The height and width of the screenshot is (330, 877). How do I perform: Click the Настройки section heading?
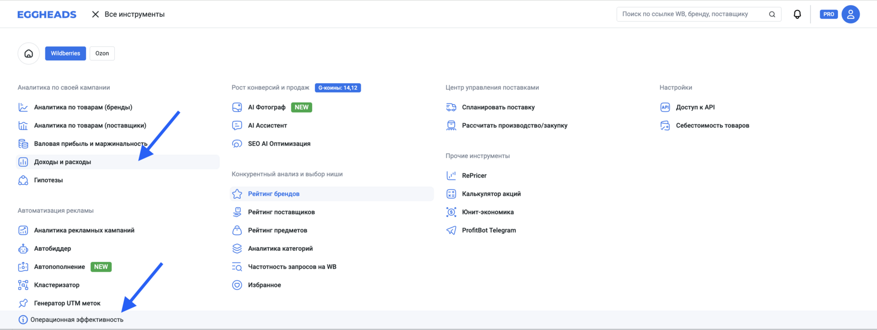pyautogui.click(x=675, y=87)
